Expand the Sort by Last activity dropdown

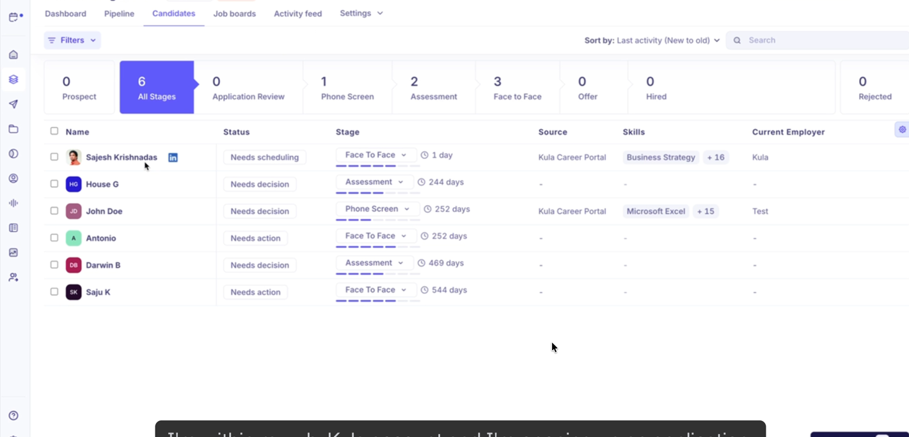point(665,40)
